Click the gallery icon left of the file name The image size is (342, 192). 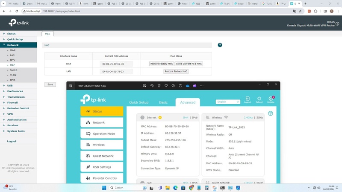click(x=71, y=86)
